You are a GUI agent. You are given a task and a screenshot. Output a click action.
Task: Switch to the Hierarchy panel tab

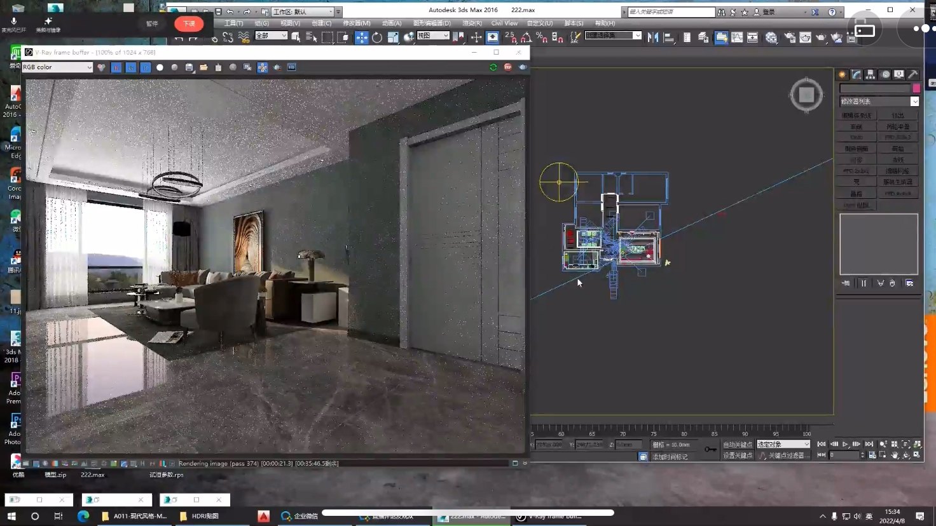pyautogui.click(x=871, y=74)
